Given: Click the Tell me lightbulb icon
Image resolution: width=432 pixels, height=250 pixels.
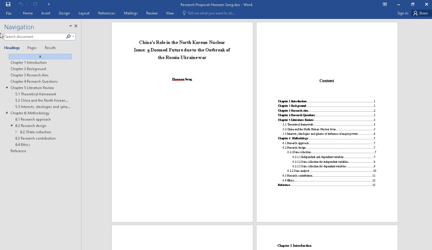Looking at the screenshot, I should point(184,13).
